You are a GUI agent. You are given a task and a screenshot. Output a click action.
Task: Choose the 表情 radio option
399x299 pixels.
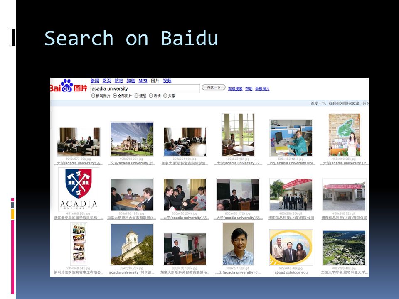[151, 96]
